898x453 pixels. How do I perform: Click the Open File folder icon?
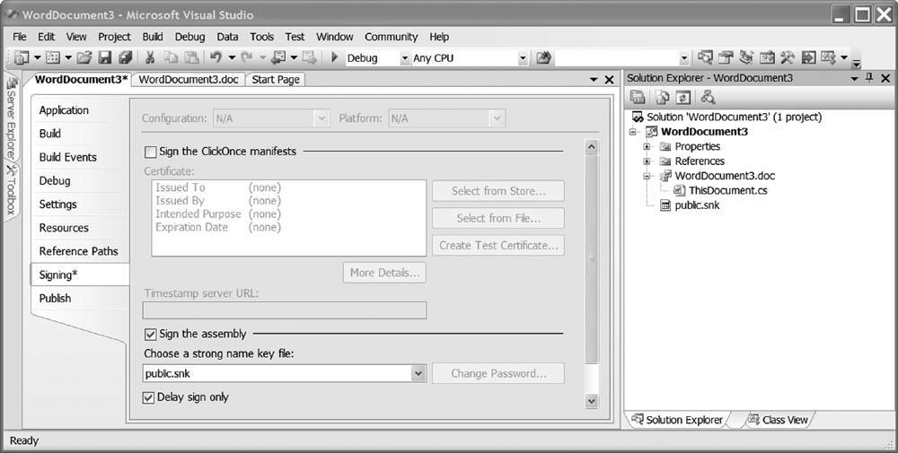[x=84, y=57]
